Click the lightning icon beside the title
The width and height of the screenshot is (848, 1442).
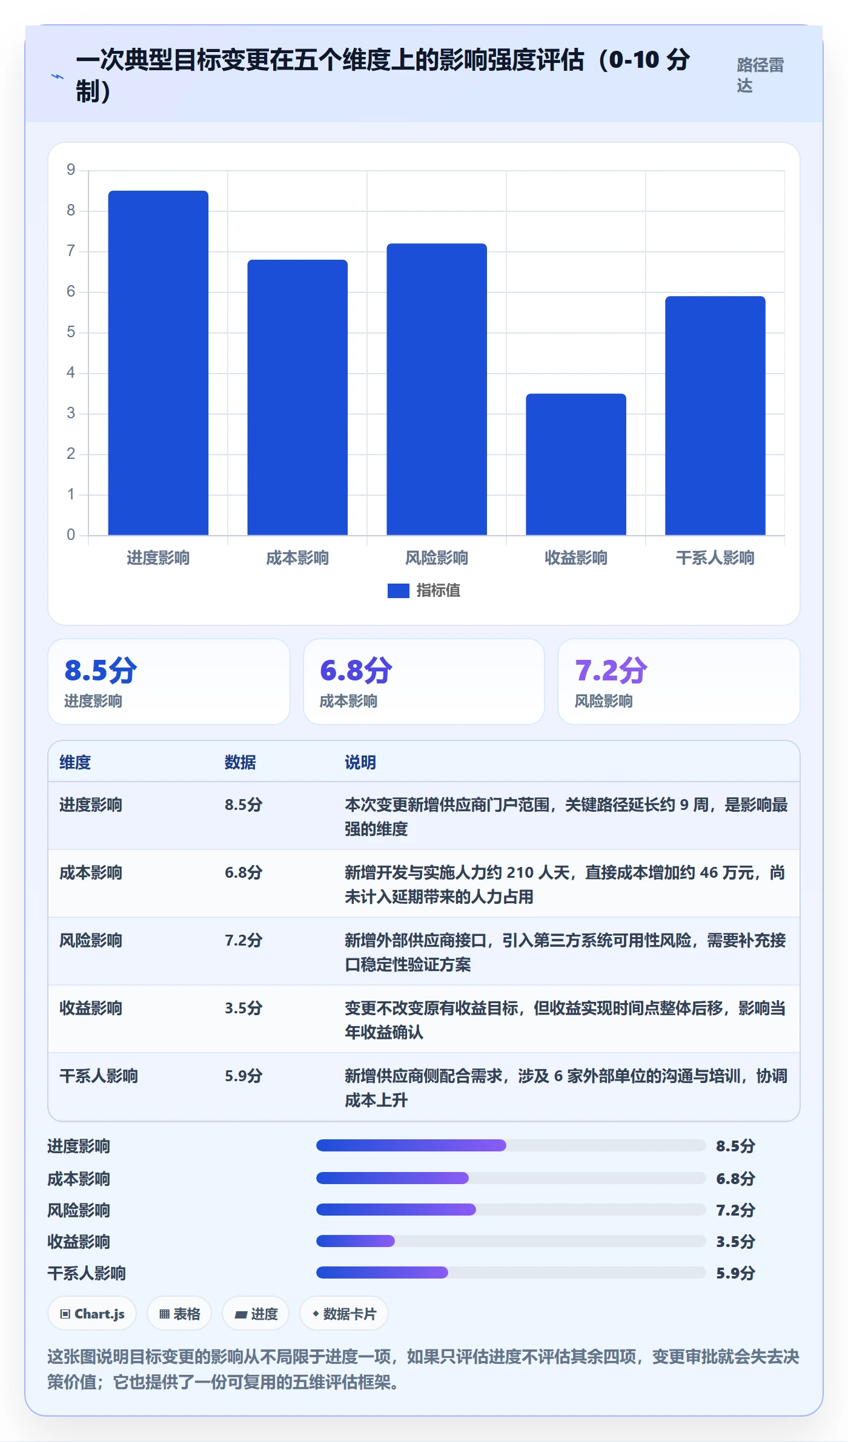click(x=58, y=76)
